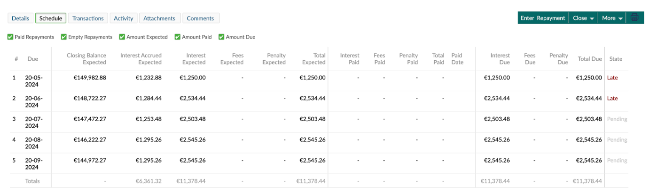The width and height of the screenshot is (649, 192).
Task: Click the Total Due column header
Action: tap(590, 59)
